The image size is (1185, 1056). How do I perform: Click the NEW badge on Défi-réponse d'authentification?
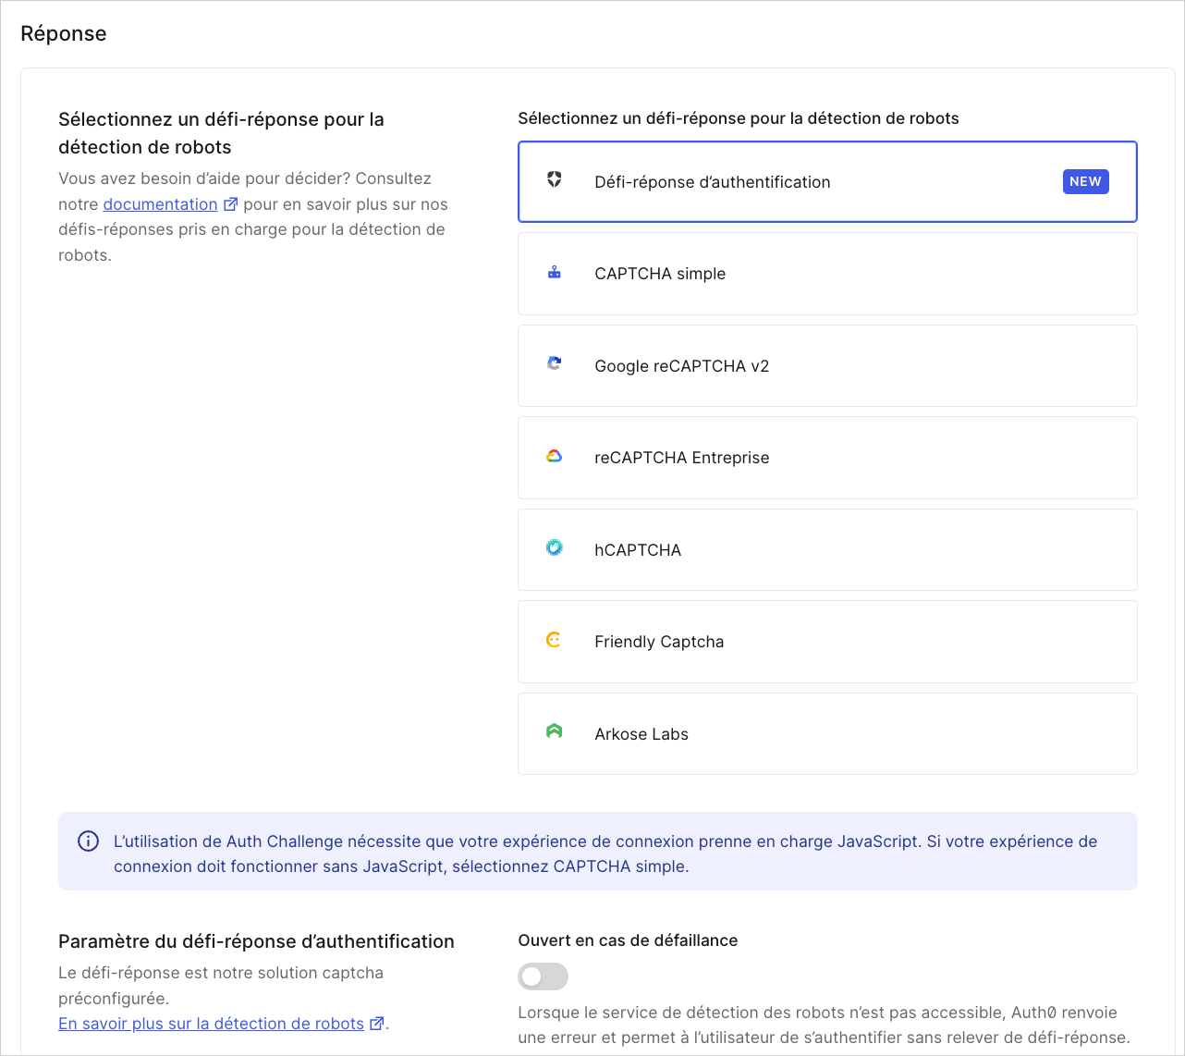pos(1085,181)
